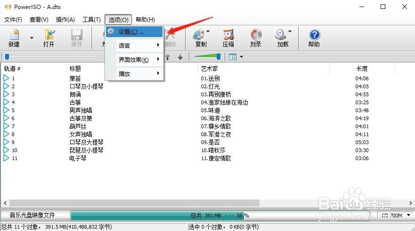Click the 删除 (Delete) toolbar icon
This screenshot has height=231, width=415.
(170, 38)
